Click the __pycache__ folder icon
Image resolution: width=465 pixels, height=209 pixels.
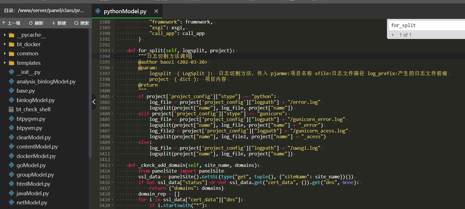(x=11, y=35)
